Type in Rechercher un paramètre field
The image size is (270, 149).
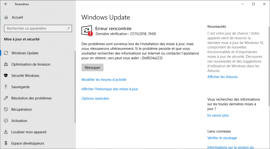click(x=35, y=28)
